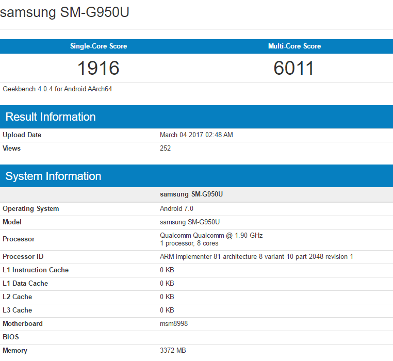This screenshot has height=361, width=393.
Task: Click the System Information section header
Action: point(53,176)
